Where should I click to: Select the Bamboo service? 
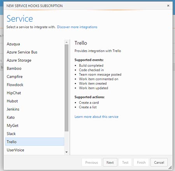[x=35, y=68]
